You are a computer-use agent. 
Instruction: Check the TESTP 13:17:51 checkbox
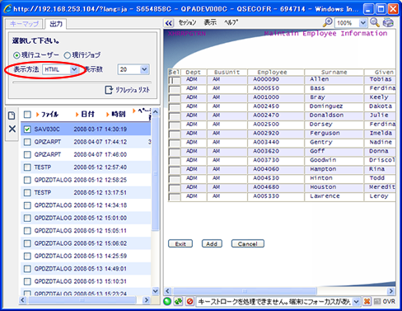tap(27, 192)
